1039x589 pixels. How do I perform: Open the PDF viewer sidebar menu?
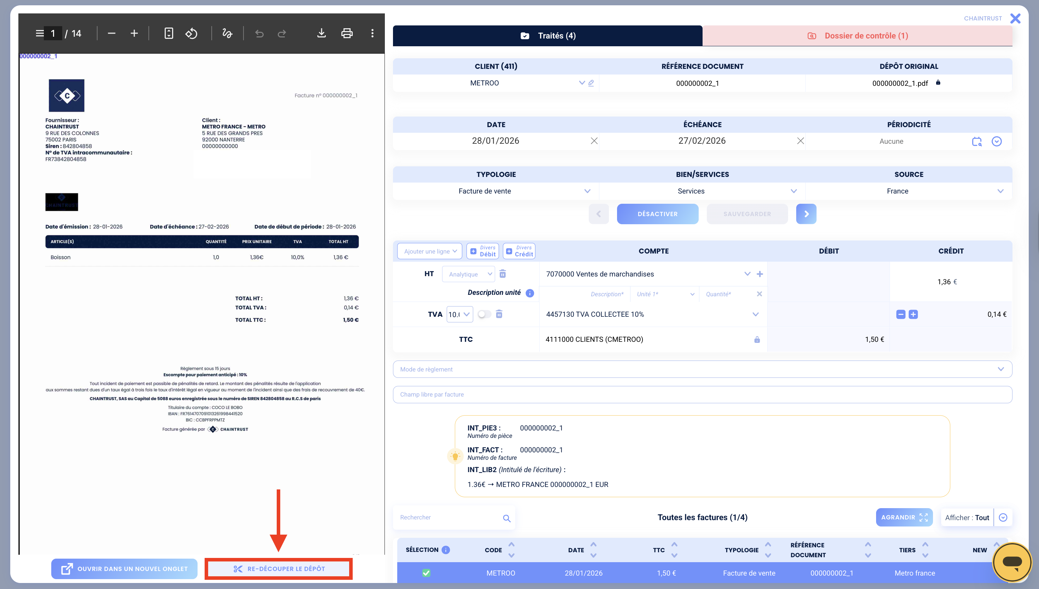click(39, 33)
